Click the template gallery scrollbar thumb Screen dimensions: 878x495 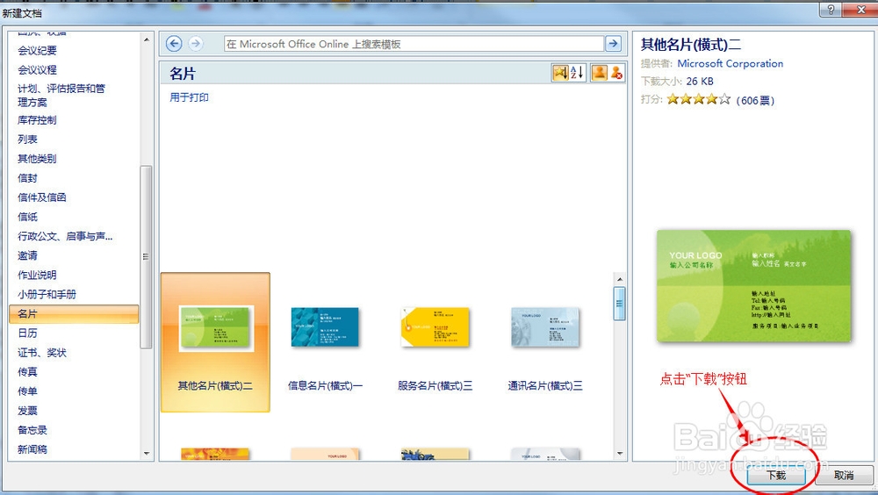coord(620,304)
